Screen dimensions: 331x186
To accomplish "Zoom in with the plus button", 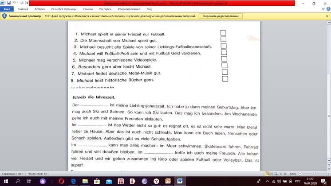I will coord(328,174).
